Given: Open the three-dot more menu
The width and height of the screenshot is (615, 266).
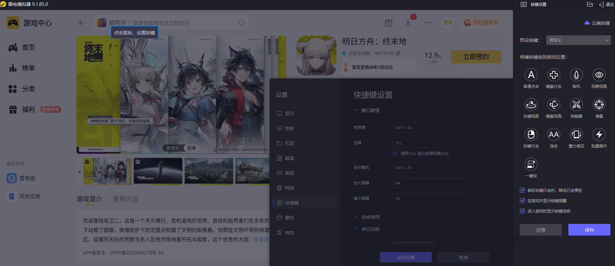Looking at the screenshot, I should tap(428, 23).
